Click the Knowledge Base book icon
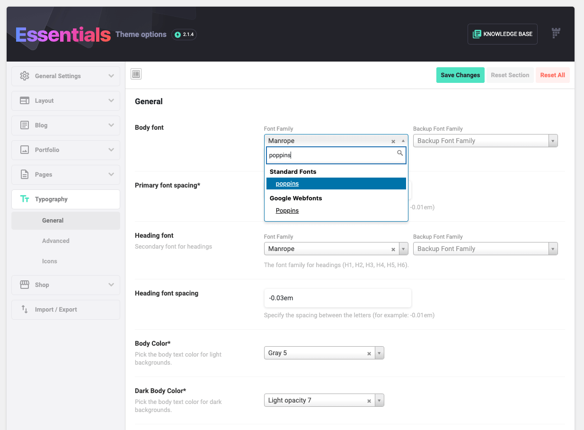 click(x=477, y=34)
